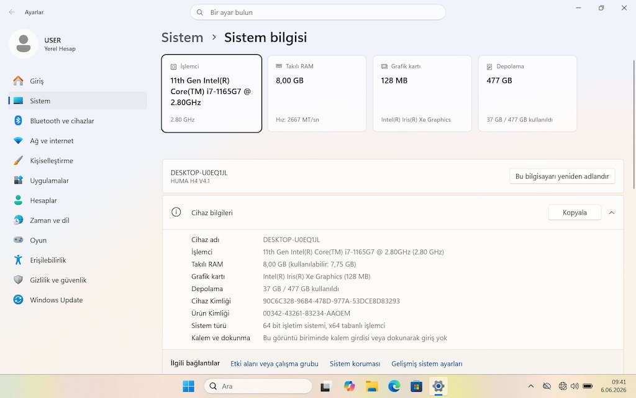Image resolution: width=636 pixels, height=398 pixels.
Task: Click the HUMA H4 V4.1 model text
Action: (190, 181)
